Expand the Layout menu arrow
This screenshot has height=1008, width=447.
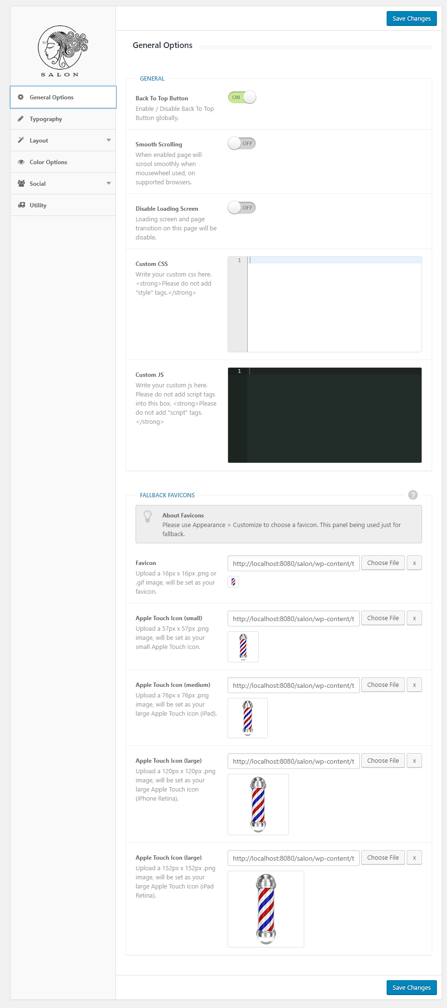click(109, 140)
